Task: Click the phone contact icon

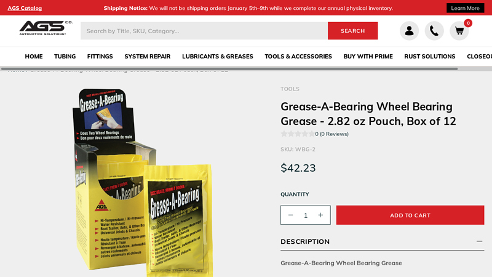Action: click(x=434, y=31)
